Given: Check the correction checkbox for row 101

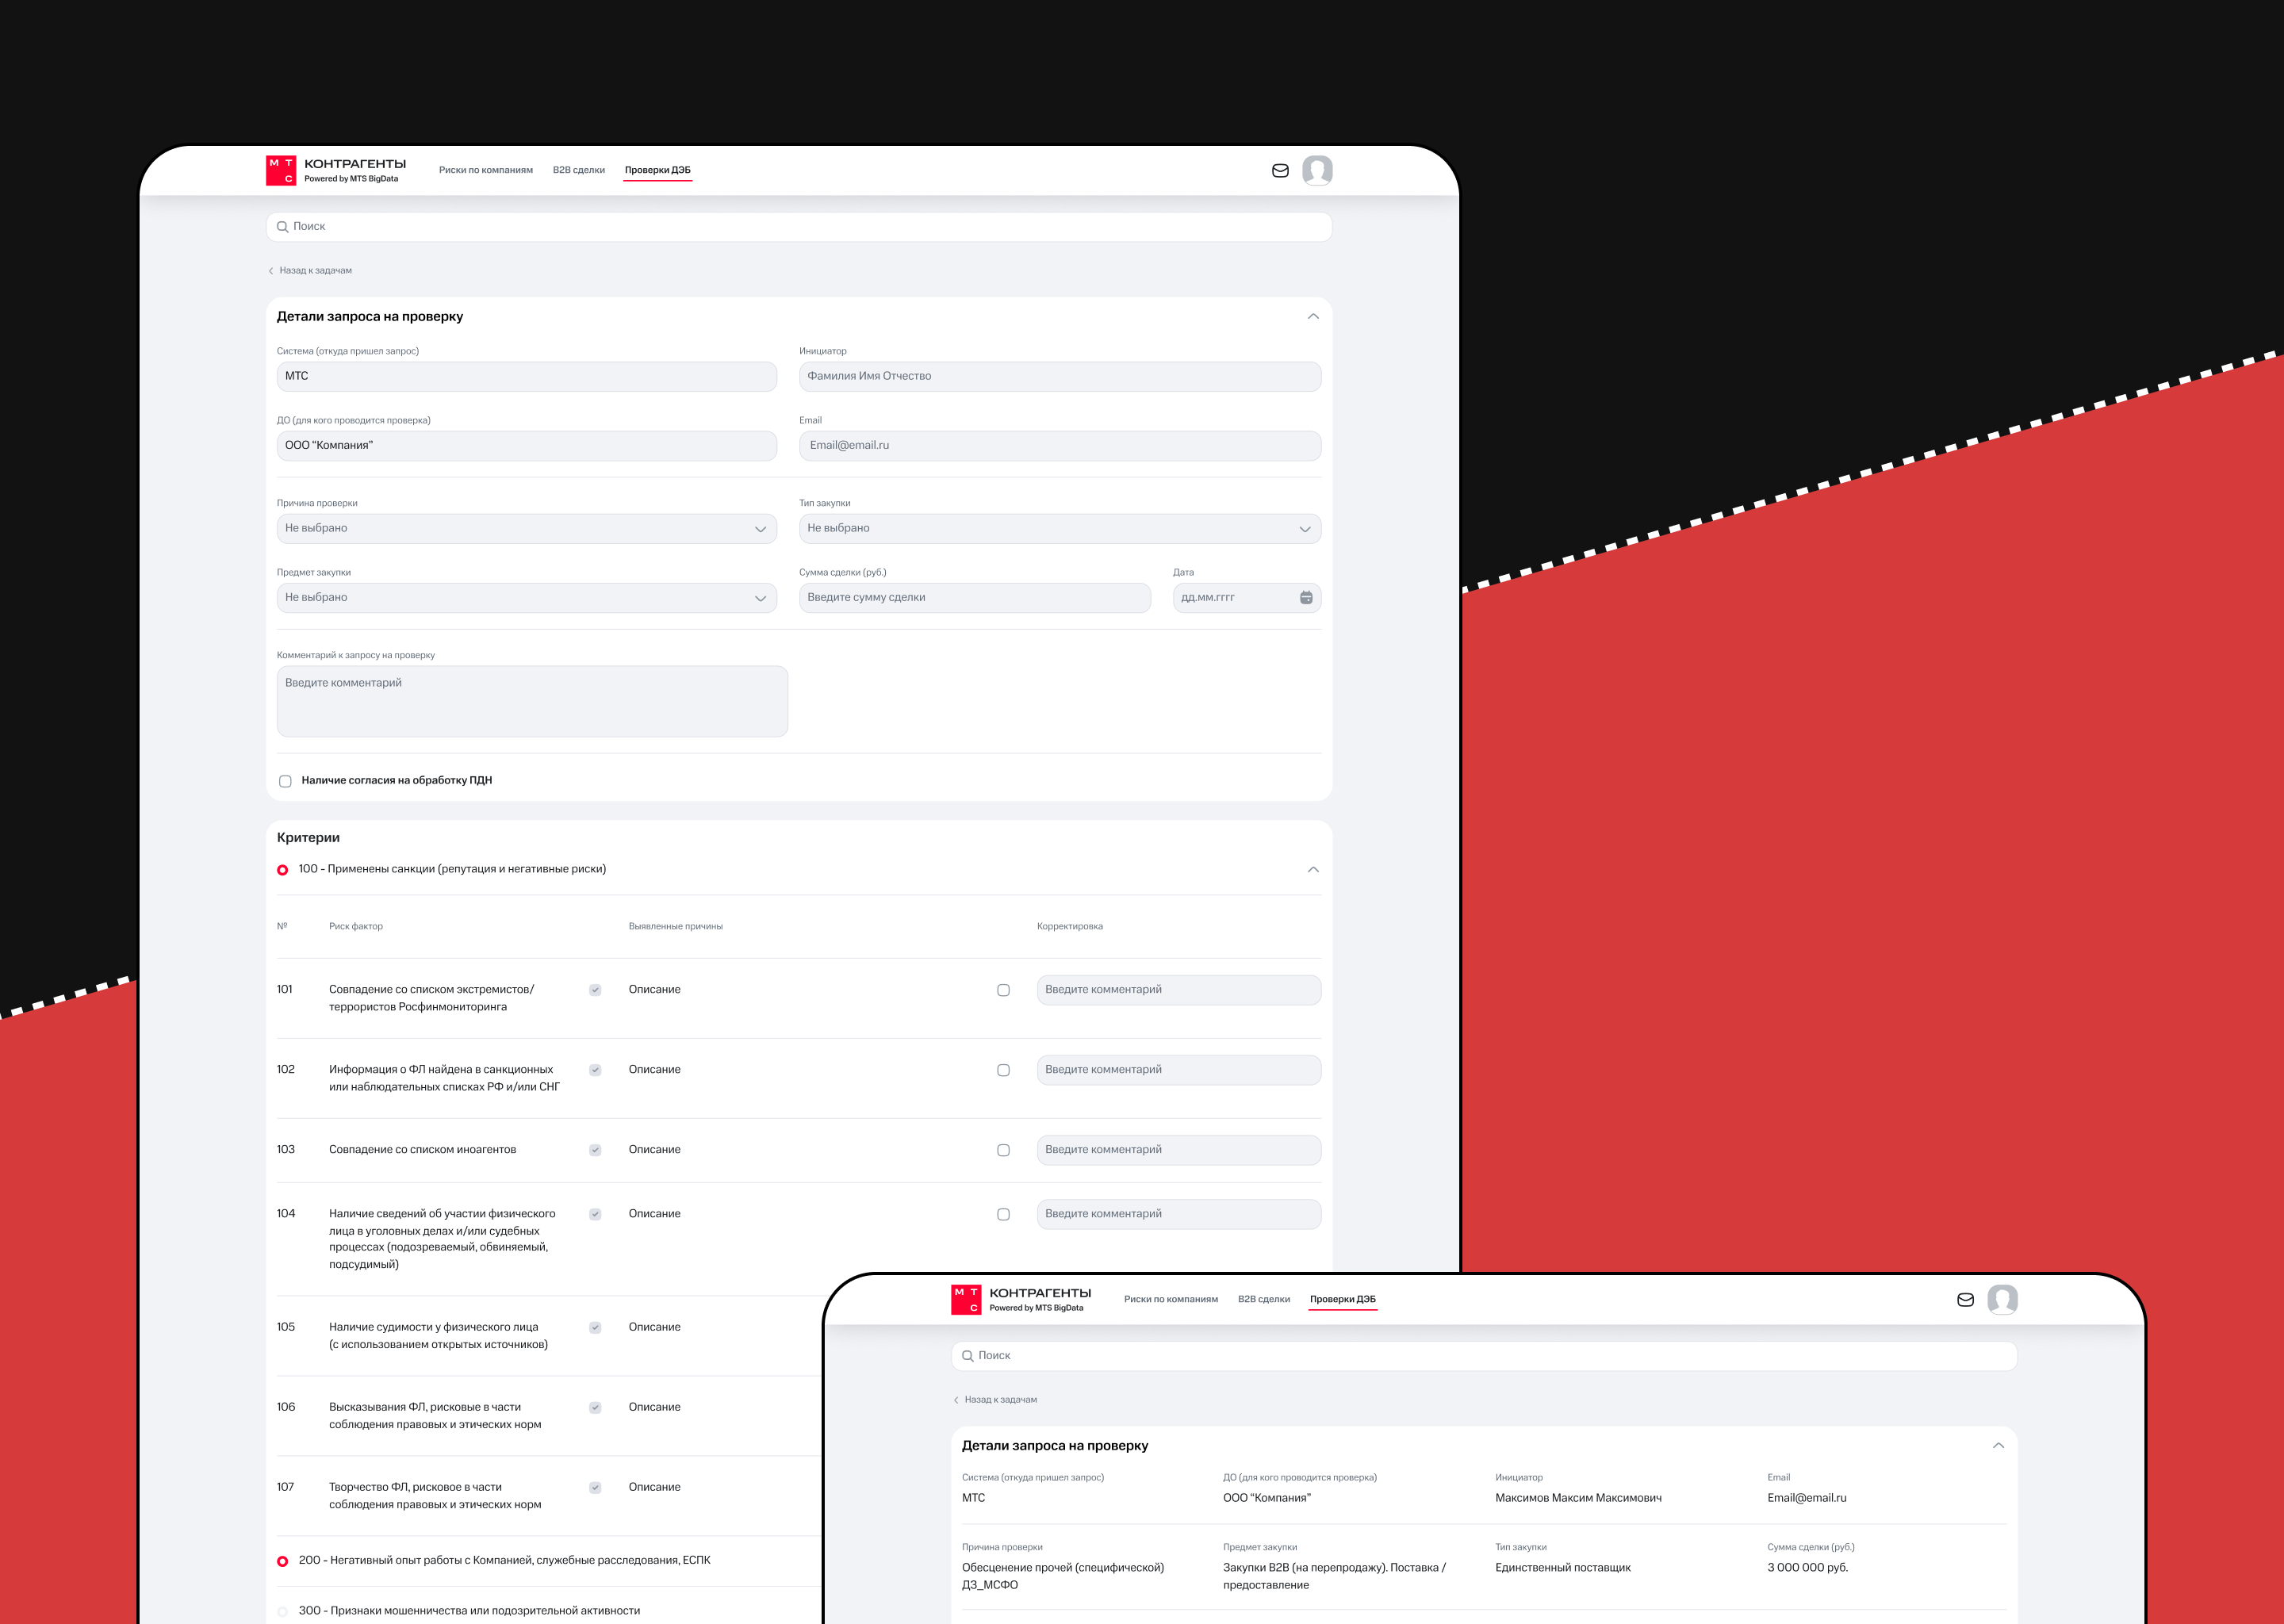Looking at the screenshot, I should (x=1003, y=990).
